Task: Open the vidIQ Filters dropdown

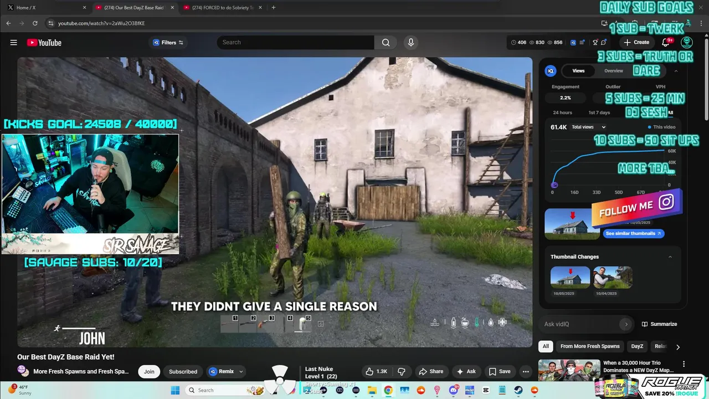Action: 168,43
